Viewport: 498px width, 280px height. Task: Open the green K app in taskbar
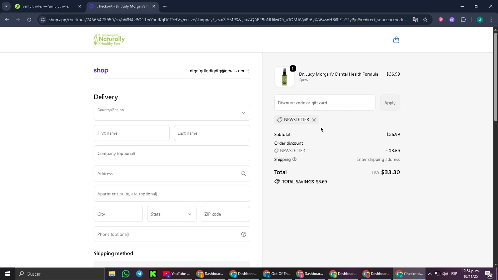[x=153, y=274]
